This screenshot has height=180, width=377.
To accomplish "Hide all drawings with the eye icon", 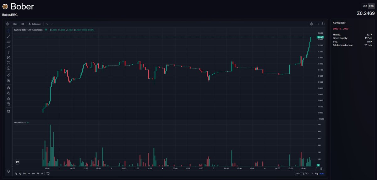I will [8, 104].
